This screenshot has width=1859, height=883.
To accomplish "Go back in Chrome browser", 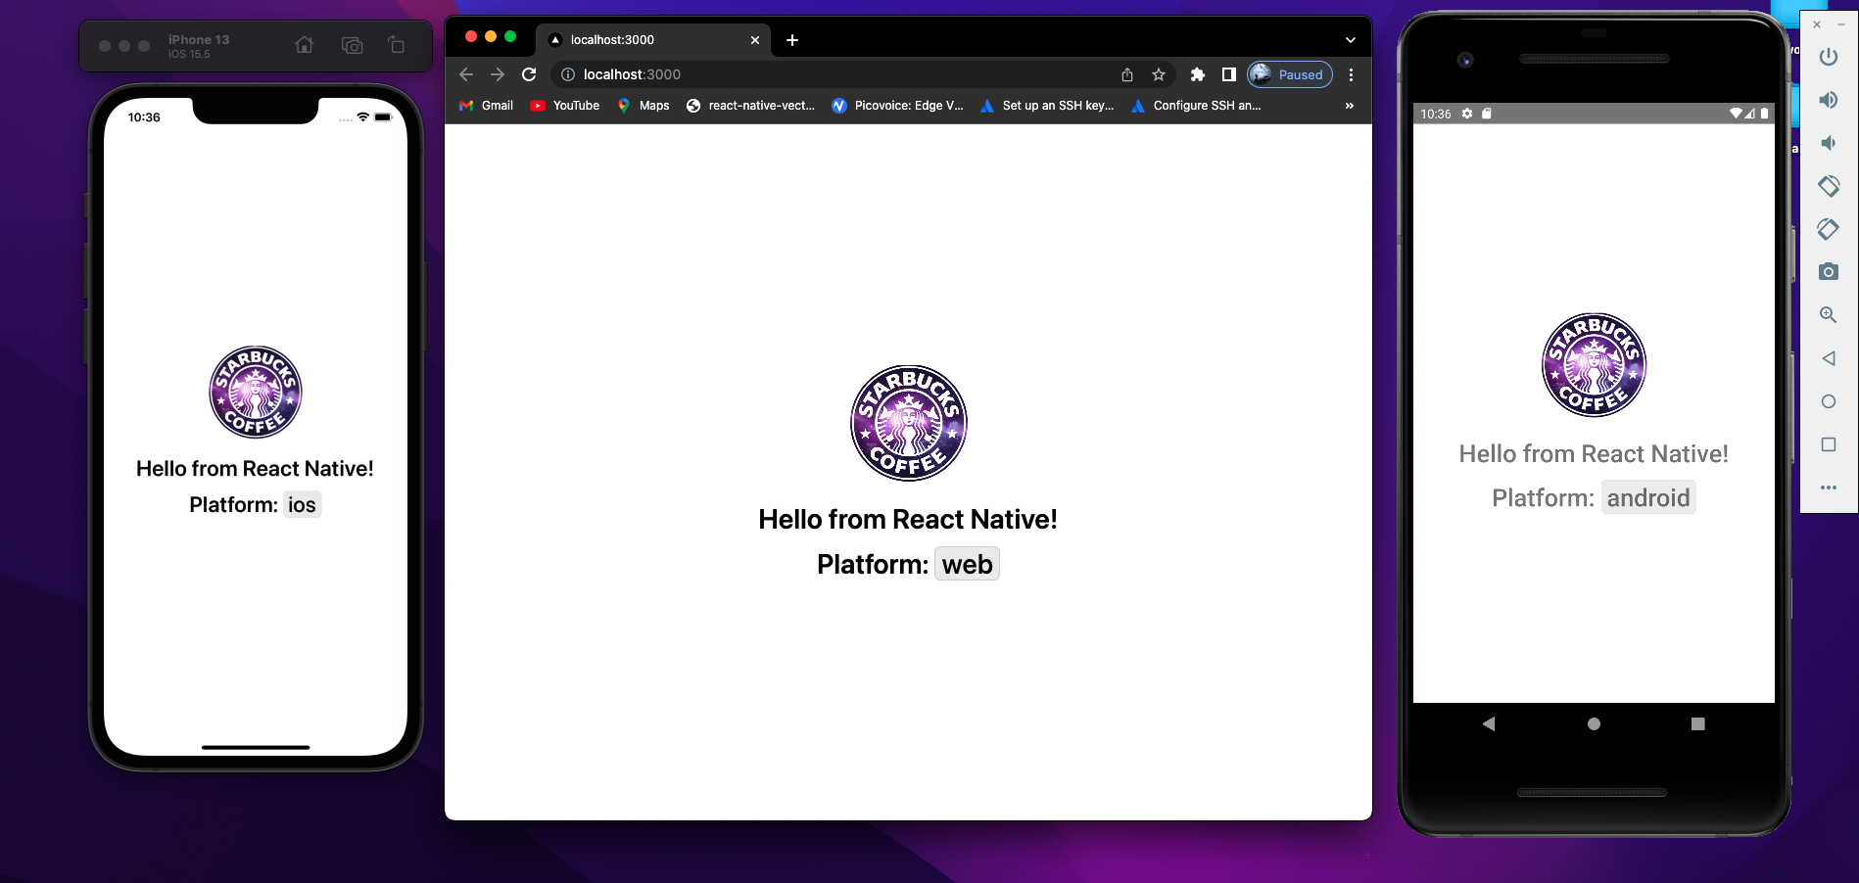I will (466, 74).
